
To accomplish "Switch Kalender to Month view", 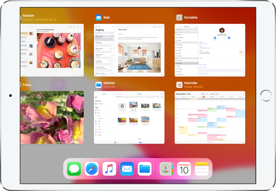I will (213, 94).
